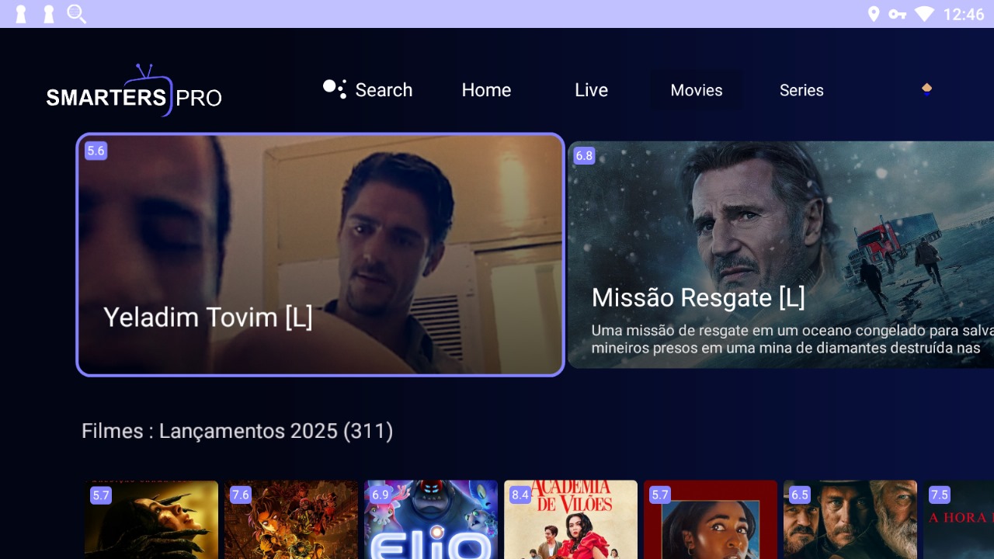Viewport: 994px width, 559px height.
Task: Click the Google Assistant voice search icon
Action: 334,89
